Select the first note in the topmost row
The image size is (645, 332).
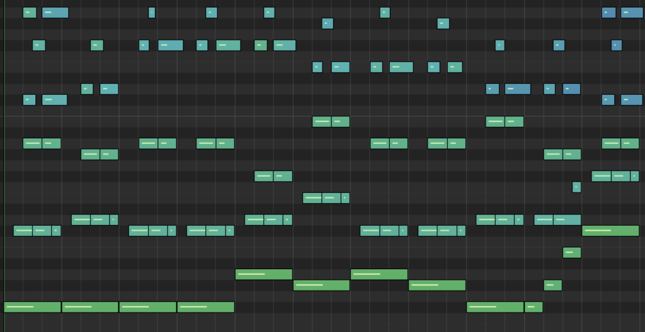[x=30, y=13]
